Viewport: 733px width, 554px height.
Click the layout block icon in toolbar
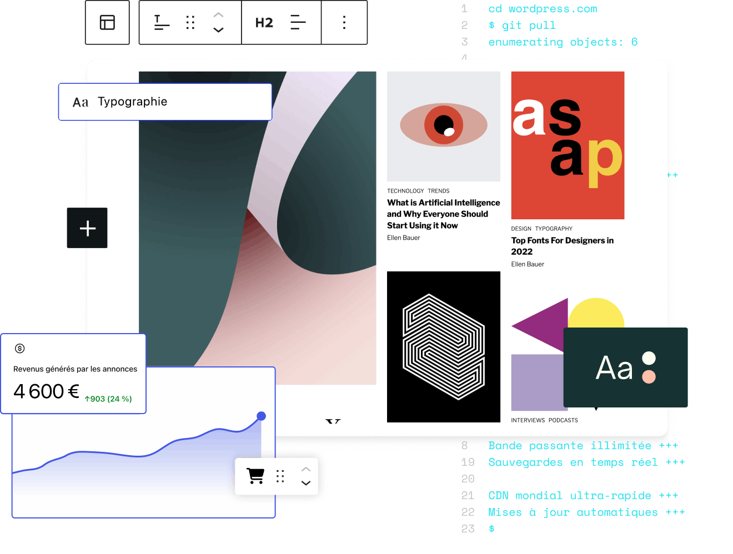point(107,23)
